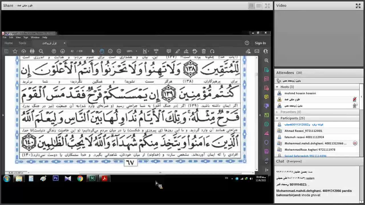Click red status icon beside Mohammad.mahdi.dehghani
365x205 pixels.
(355, 143)
